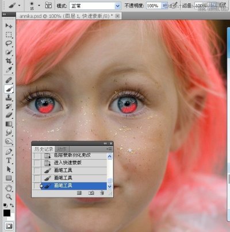Switch to the 动作 tab
This screenshot has width=230, height=232.
(62, 149)
